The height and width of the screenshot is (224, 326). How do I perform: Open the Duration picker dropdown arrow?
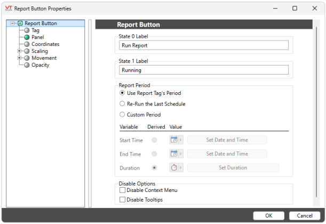[181, 167]
